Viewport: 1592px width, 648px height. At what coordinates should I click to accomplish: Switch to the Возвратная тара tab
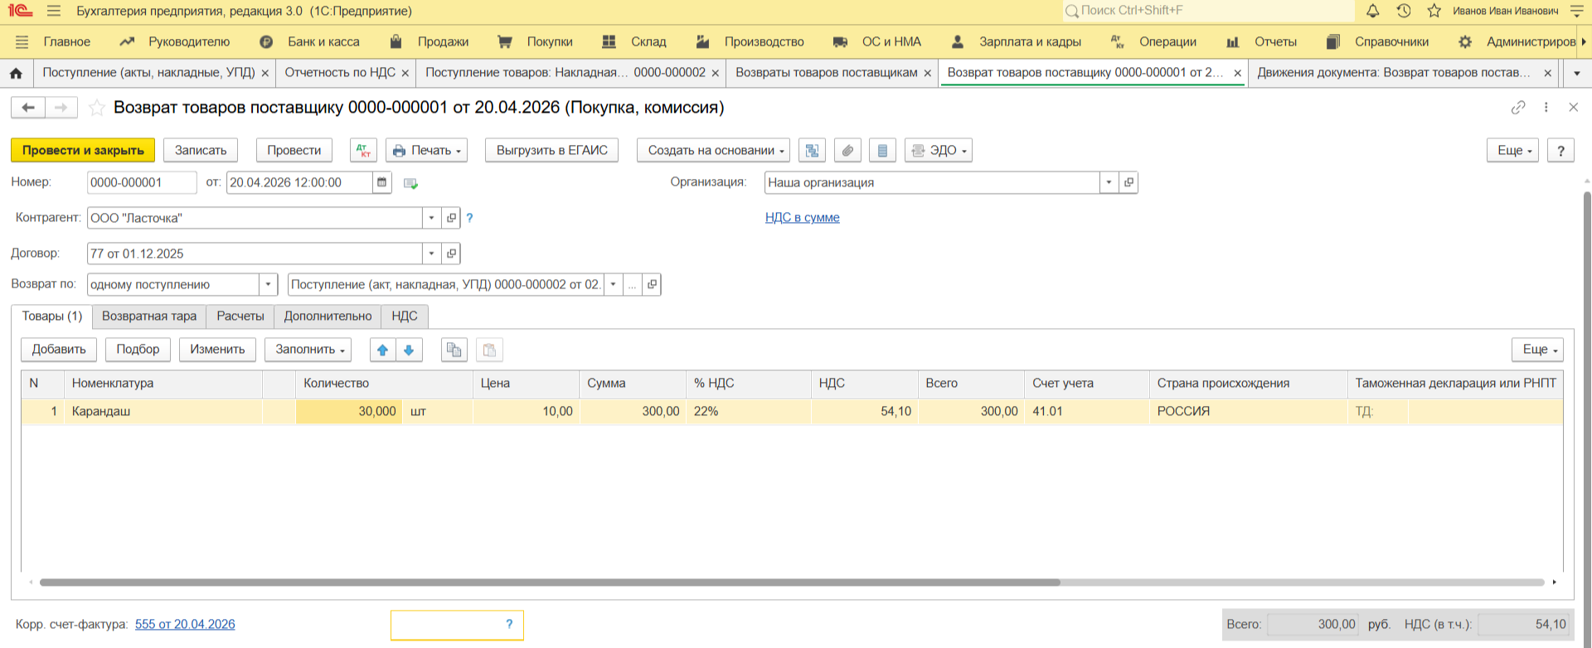tap(149, 316)
